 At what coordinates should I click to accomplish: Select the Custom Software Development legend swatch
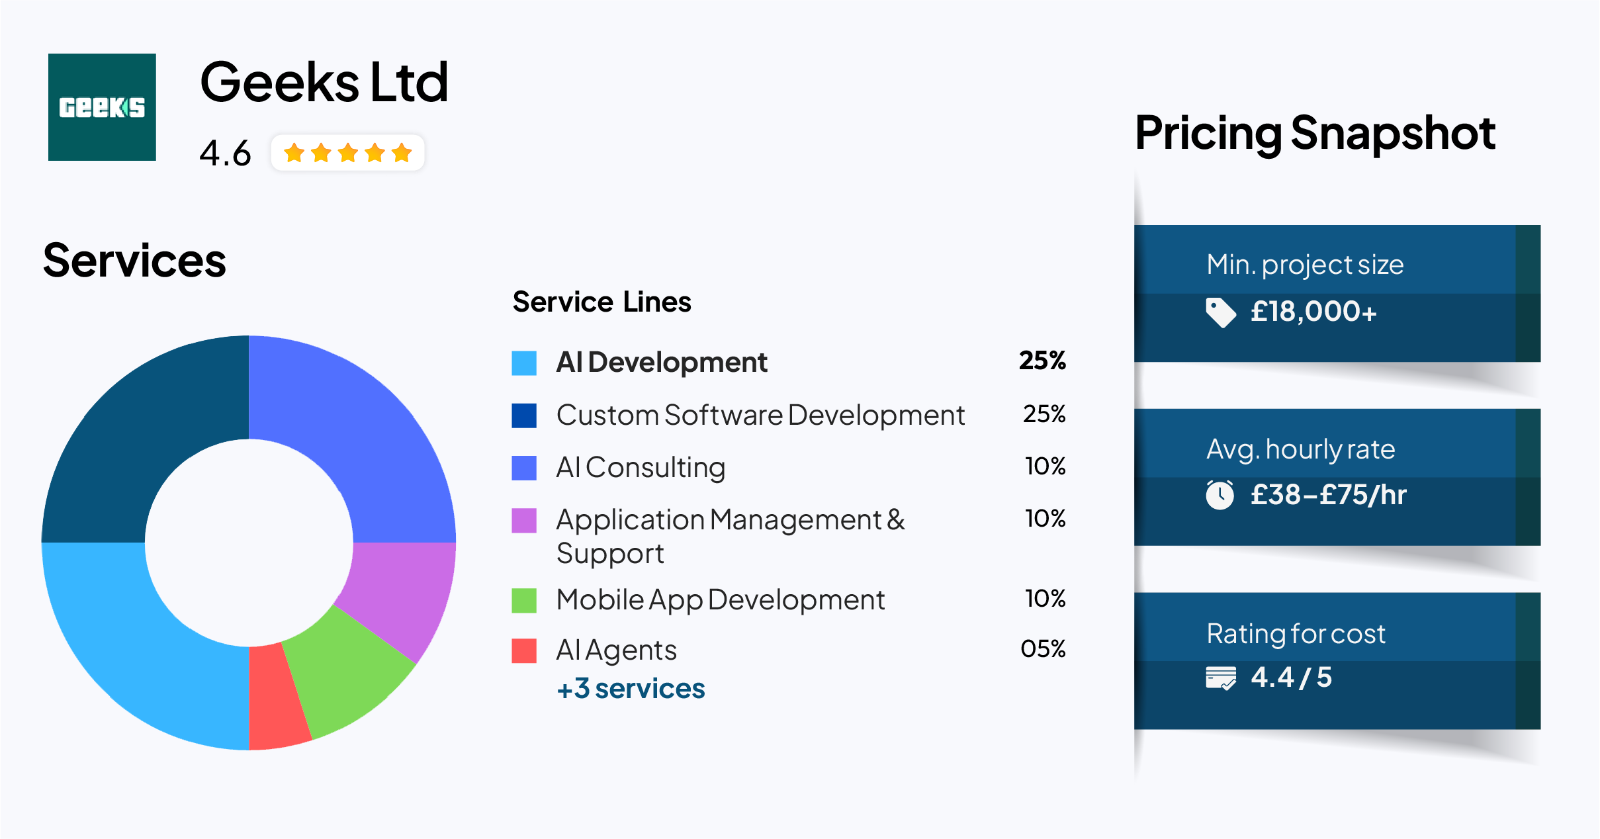click(x=524, y=416)
